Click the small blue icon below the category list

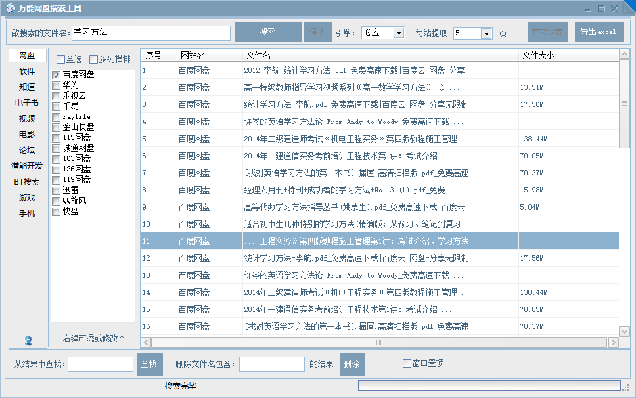[28, 341]
